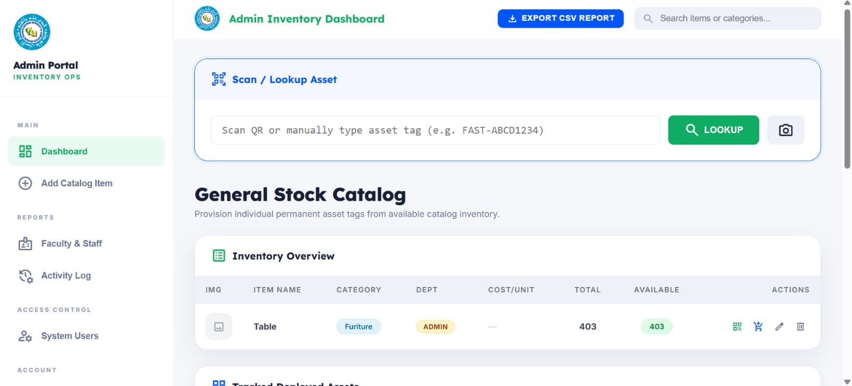Click the Admin Inventory Dashboard title
The height and width of the screenshot is (386, 852).
306,19
